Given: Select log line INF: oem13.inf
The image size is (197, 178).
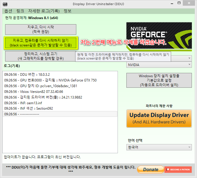Looking at the screenshot, I should (60, 103).
